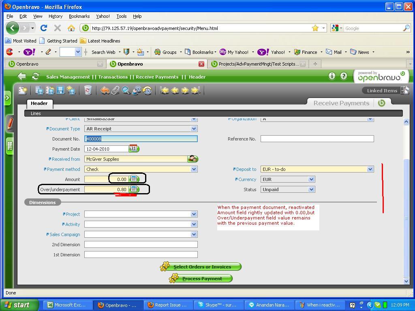
Task: Click the Process Payment button
Action: 201,279
